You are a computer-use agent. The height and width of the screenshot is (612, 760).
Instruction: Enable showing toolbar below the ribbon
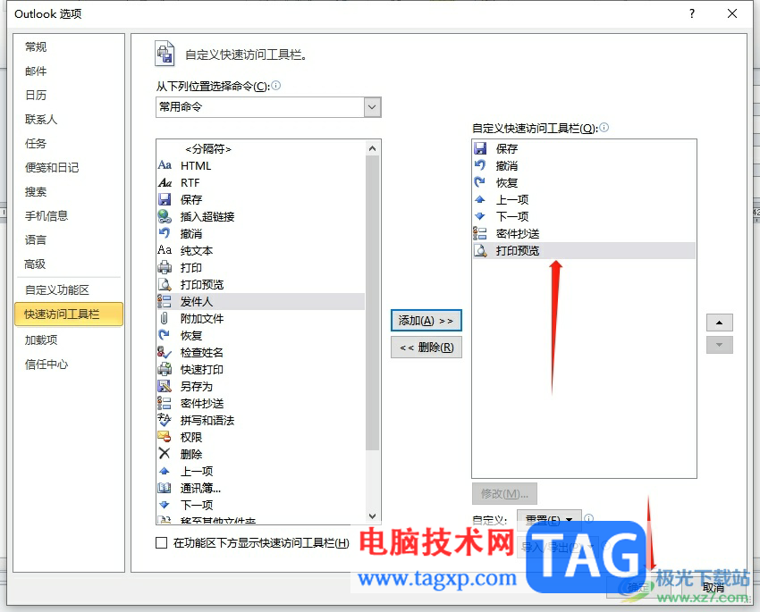(162, 543)
